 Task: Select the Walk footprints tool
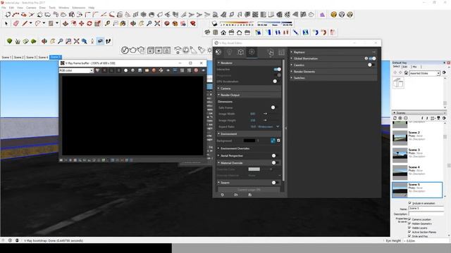coord(108,41)
